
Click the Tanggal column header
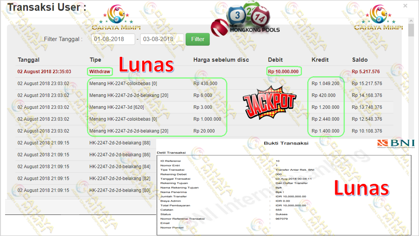(x=28, y=60)
